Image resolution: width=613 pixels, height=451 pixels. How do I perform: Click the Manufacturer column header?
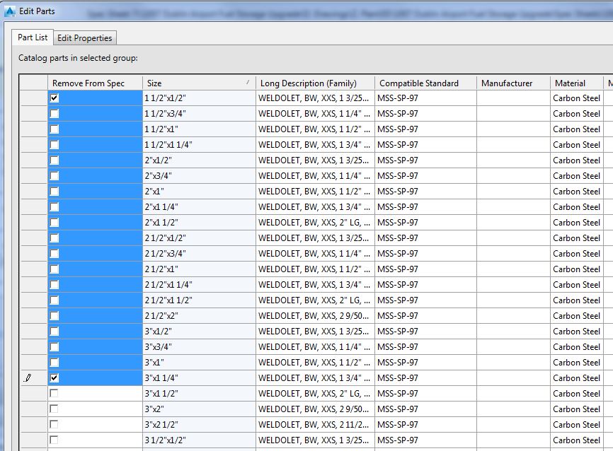pos(508,83)
